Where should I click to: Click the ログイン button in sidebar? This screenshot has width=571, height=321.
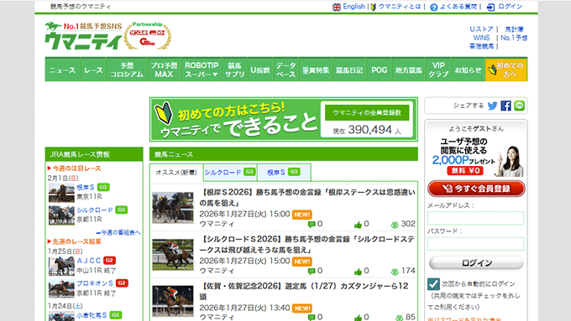pos(476,263)
